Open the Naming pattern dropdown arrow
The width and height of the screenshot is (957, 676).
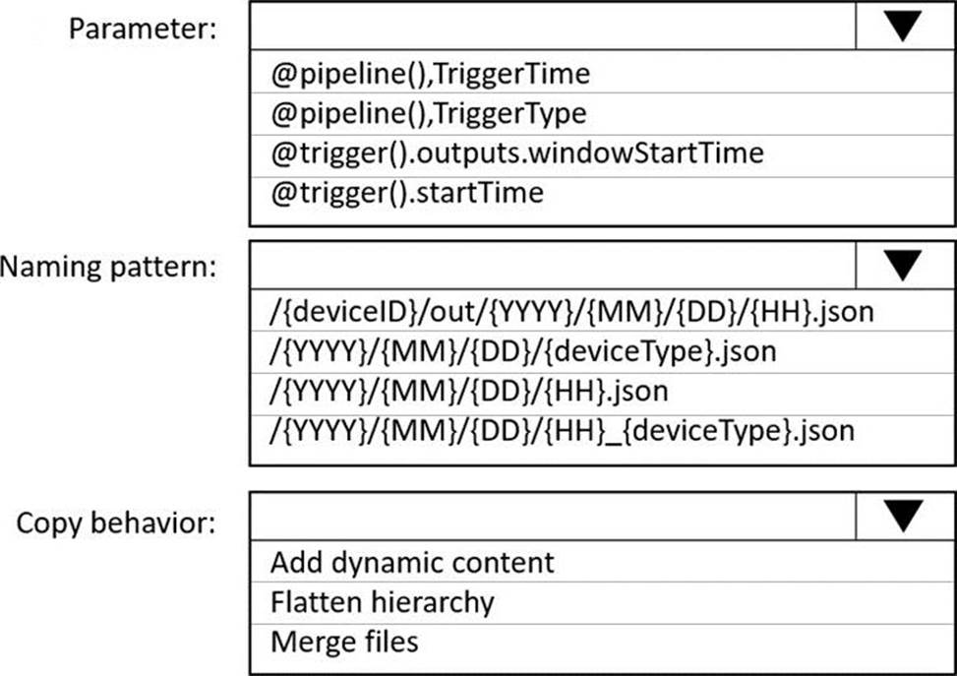click(905, 265)
